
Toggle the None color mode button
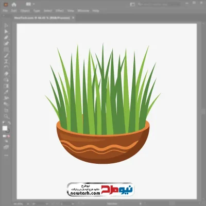8,136
